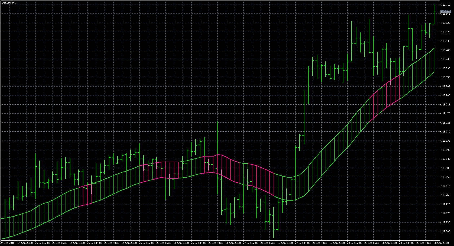Image resolution: width=454 pixels, height=246 pixels.
Task: Click the USDJPY,H1 chart symbol label
Action: (8, 2)
